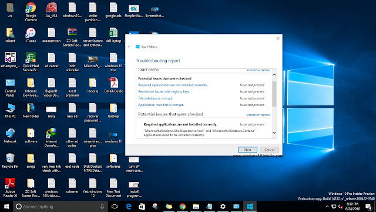Open Settings gear in taskbar
This screenshot has width=376, height=212.
(223, 207)
